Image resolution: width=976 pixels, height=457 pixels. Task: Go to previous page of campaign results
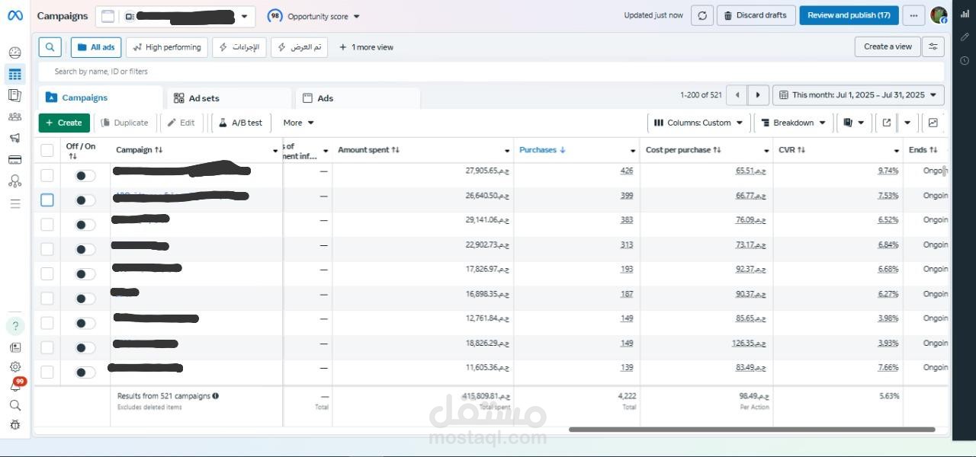tap(737, 95)
